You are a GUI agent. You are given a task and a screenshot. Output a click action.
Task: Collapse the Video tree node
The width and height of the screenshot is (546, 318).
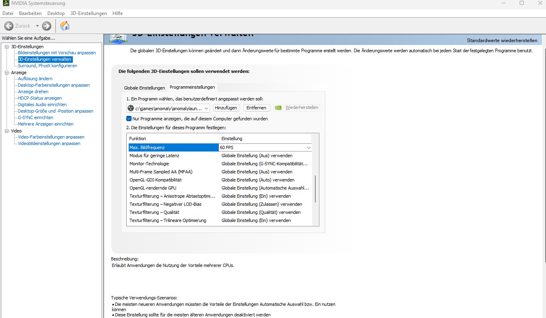tap(6, 131)
